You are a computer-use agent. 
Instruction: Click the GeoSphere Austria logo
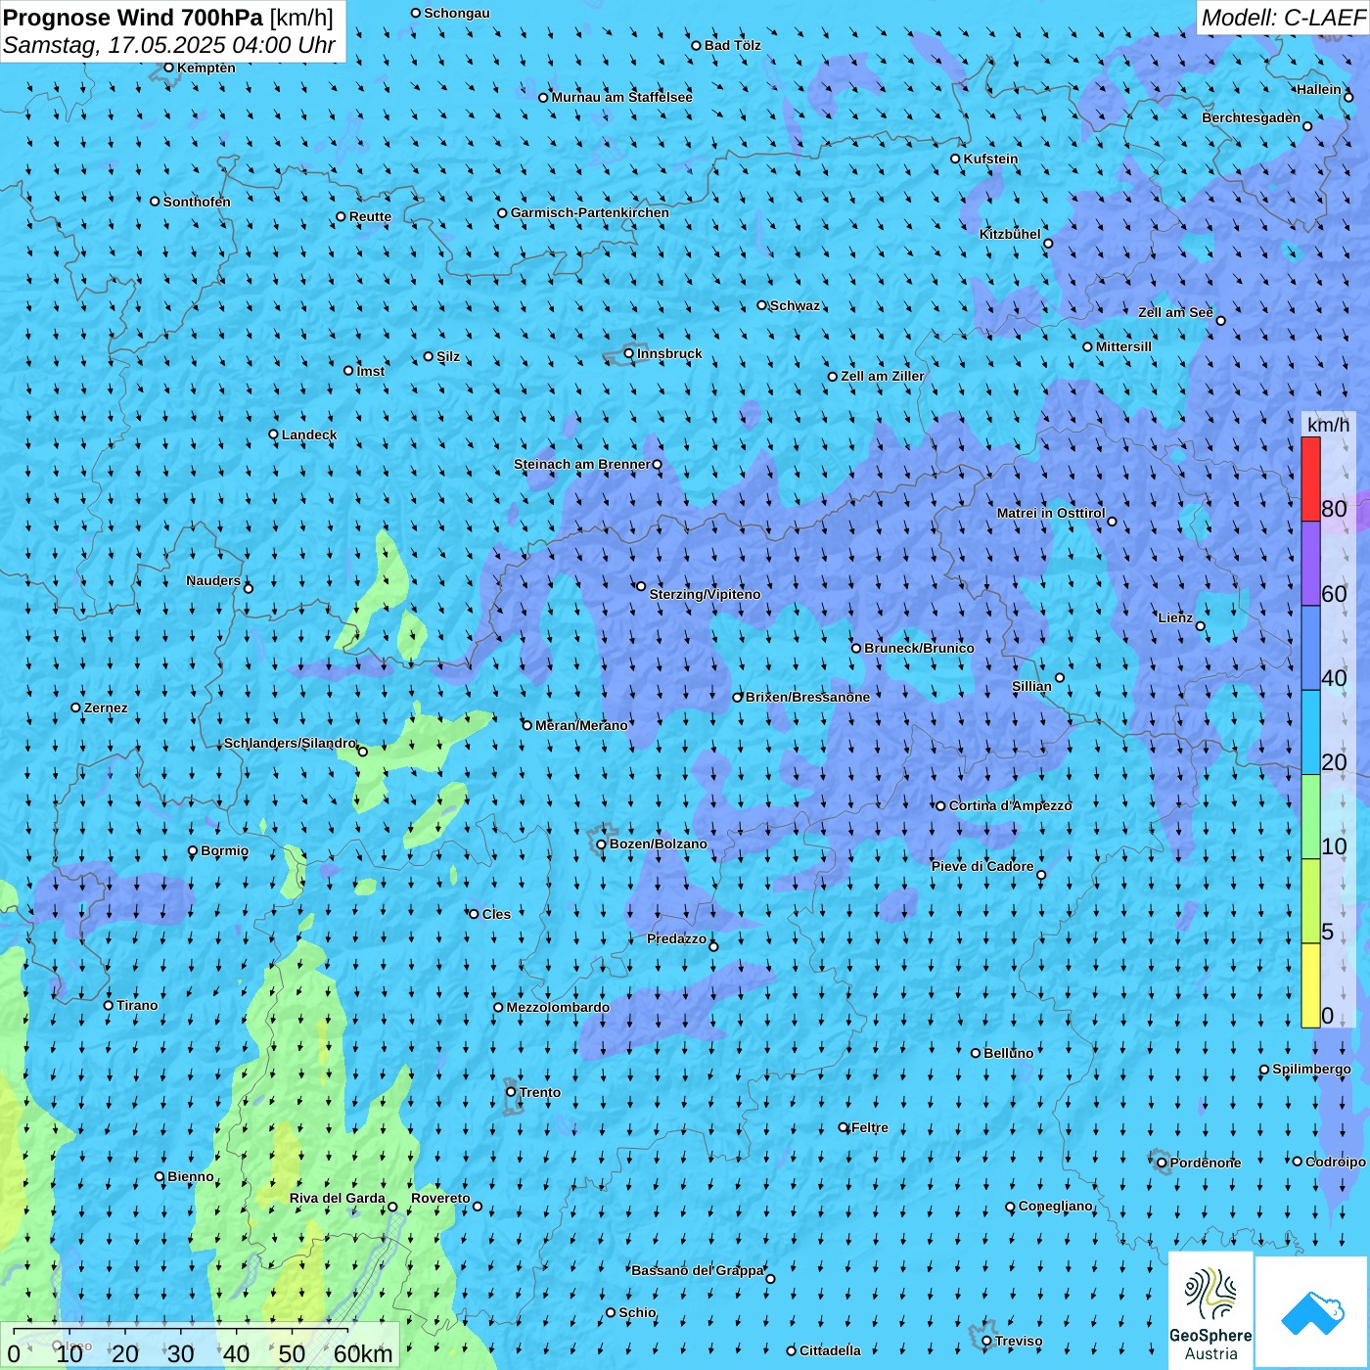[x=1210, y=1312]
